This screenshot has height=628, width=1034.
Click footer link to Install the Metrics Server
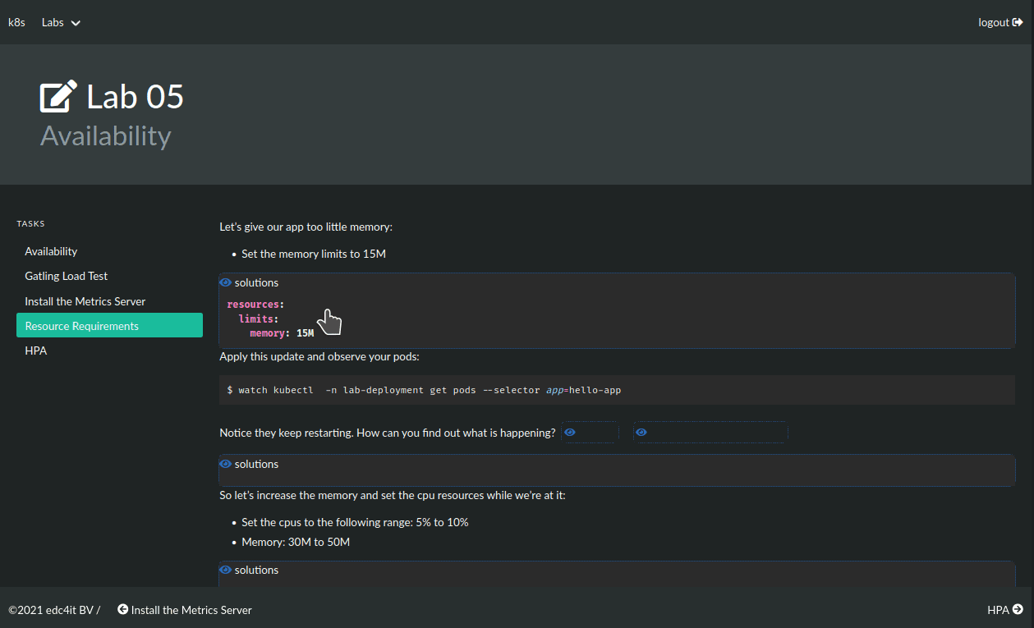point(191,610)
